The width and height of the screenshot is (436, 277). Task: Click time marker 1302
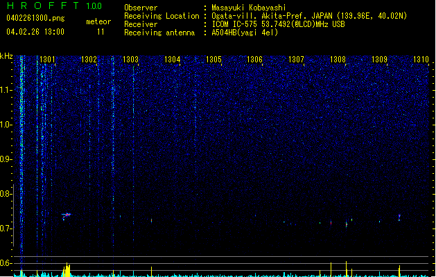(x=89, y=60)
